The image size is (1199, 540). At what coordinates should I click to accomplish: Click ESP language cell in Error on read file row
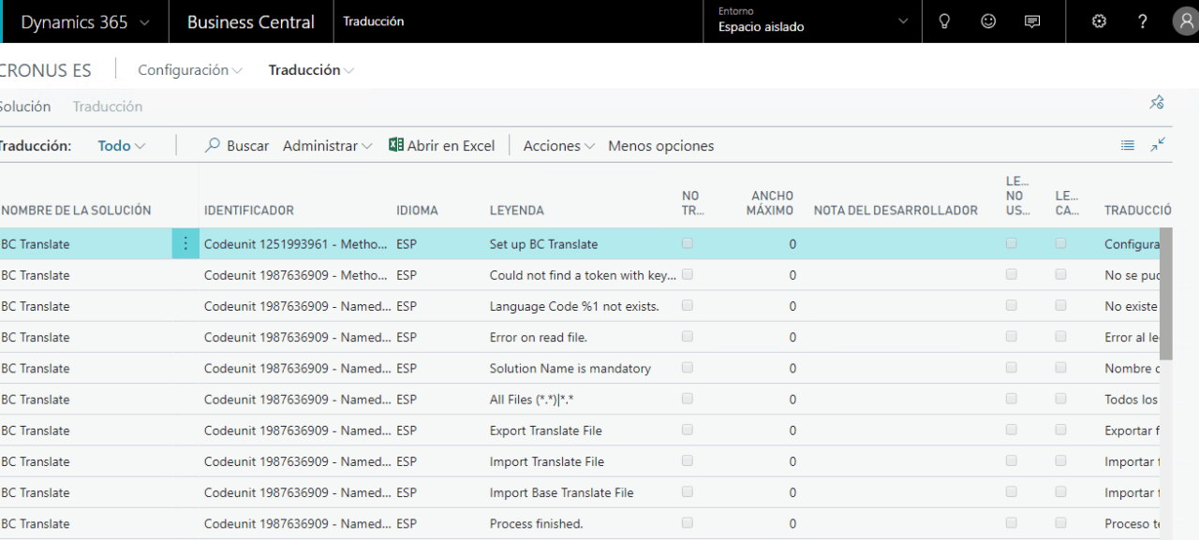[x=407, y=337]
